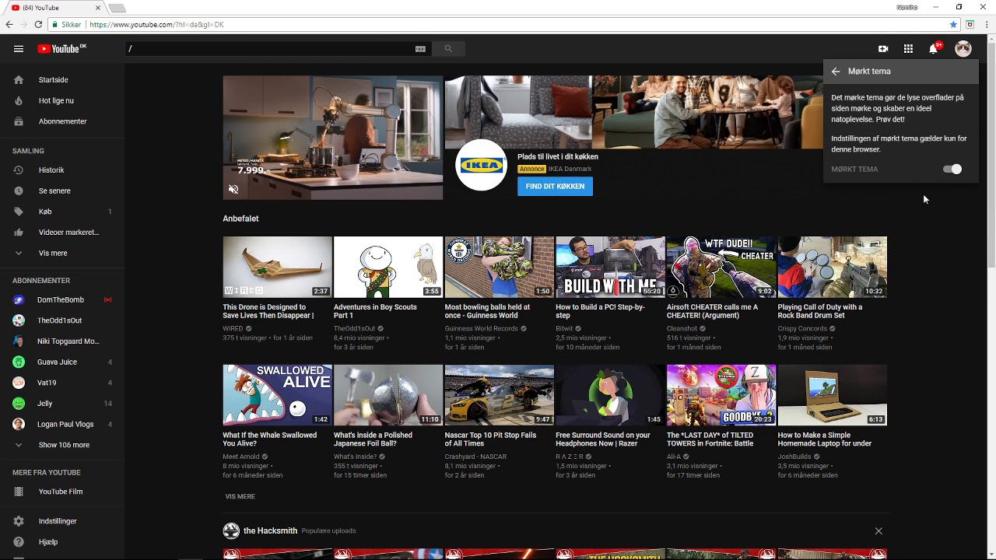Open Abonnementer in the sidebar
The height and width of the screenshot is (560, 996).
tap(62, 121)
